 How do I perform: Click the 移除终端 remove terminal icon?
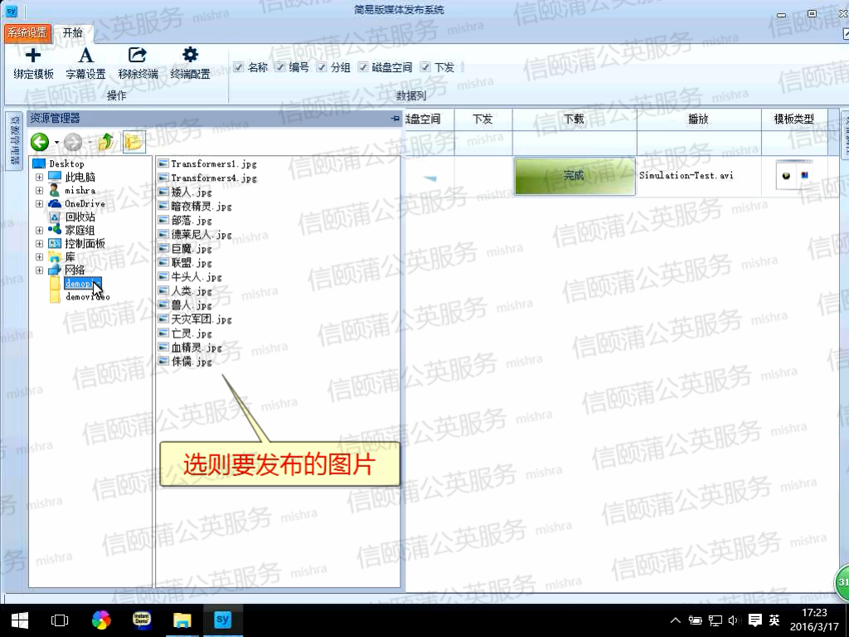(138, 56)
